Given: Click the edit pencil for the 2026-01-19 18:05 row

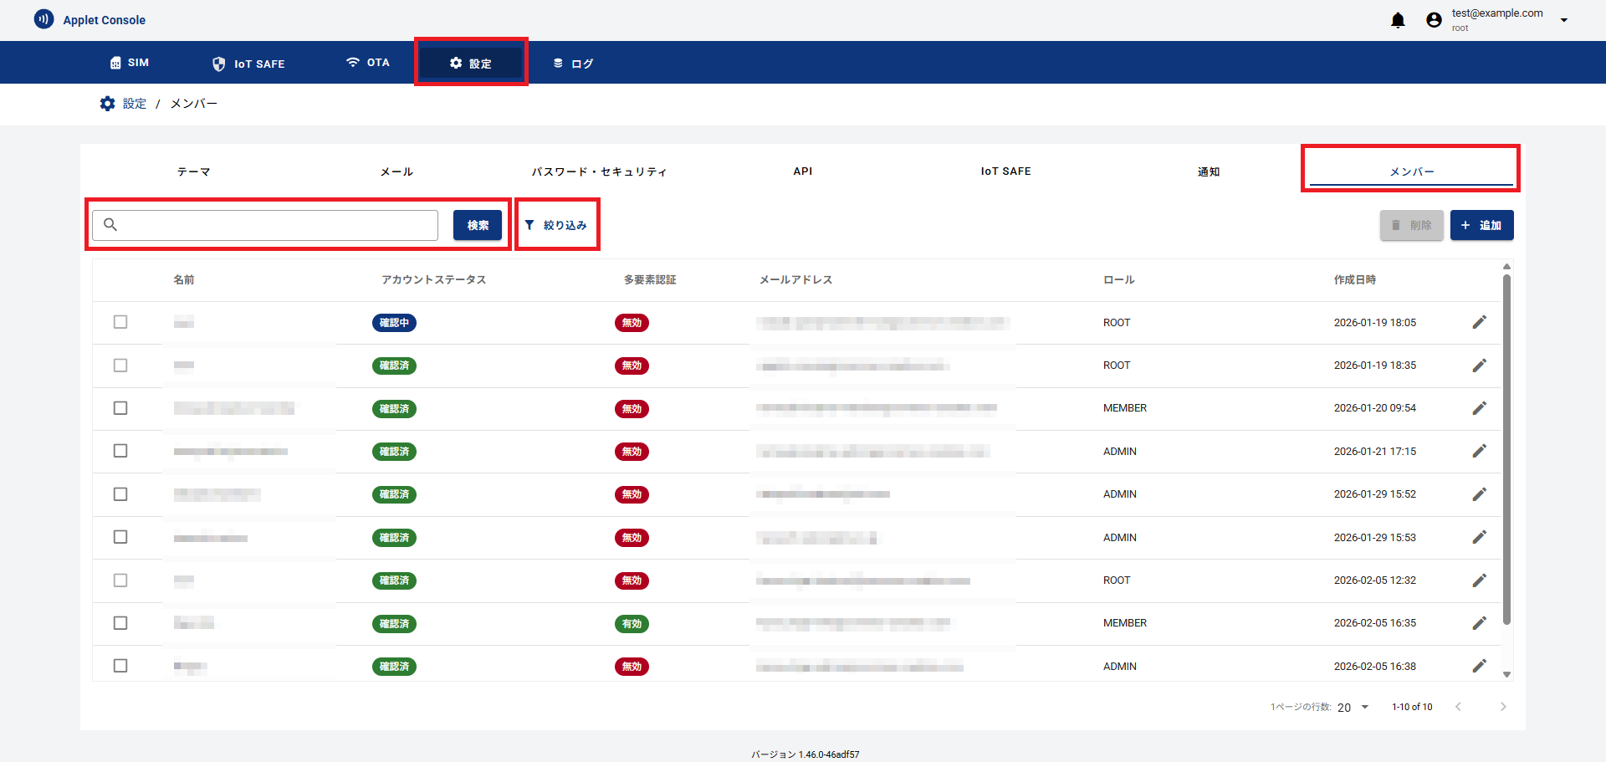Looking at the screenshot, I should pyautogui.click(x=1479, y=323).
